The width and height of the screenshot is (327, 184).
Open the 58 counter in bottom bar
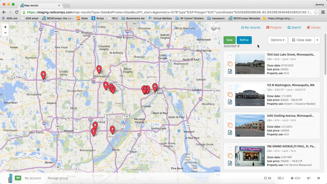(x=268, y=178)
